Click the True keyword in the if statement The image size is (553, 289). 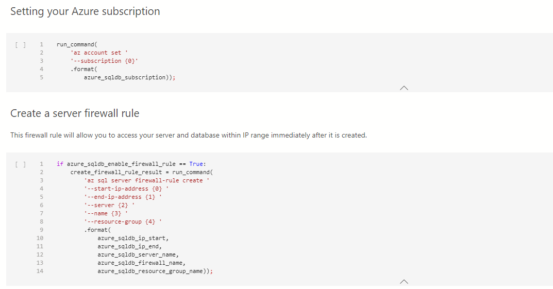[x=196, y=164]
